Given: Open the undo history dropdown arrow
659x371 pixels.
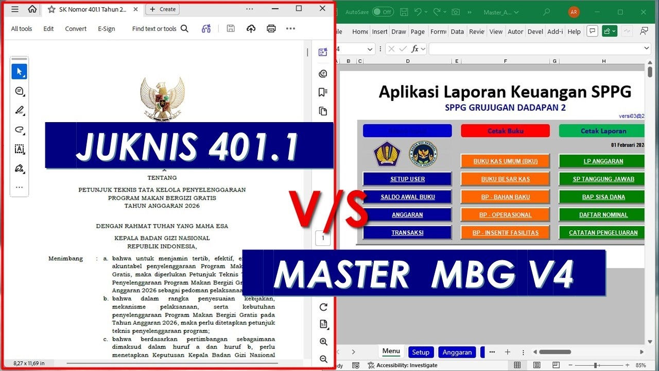Looking at the screenshot, I should point(427,12).
